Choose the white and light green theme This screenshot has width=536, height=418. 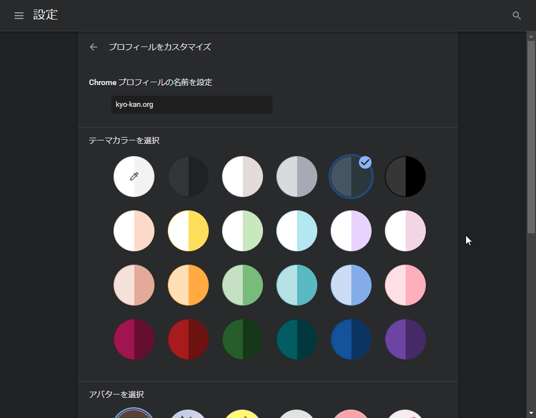243,231
